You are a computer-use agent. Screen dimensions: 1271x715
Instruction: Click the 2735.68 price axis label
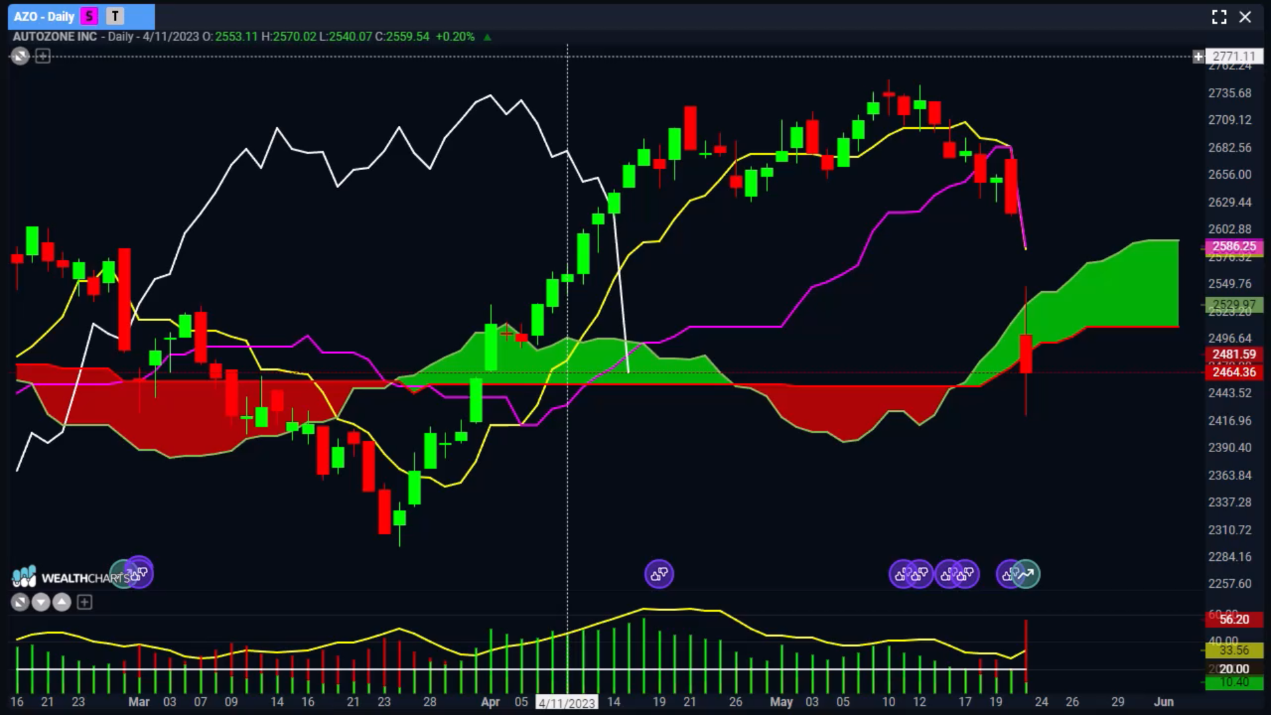(x=1230, y=93)
